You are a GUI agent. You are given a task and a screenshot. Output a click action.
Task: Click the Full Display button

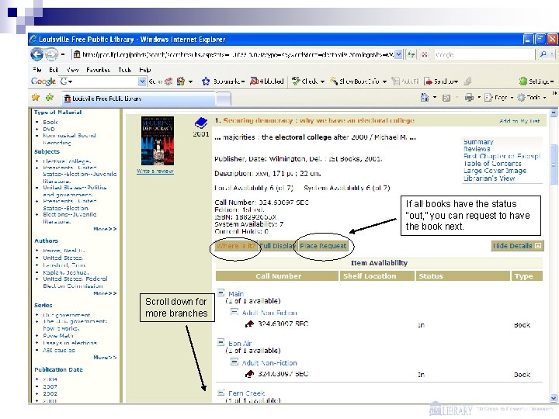[277, 246]
